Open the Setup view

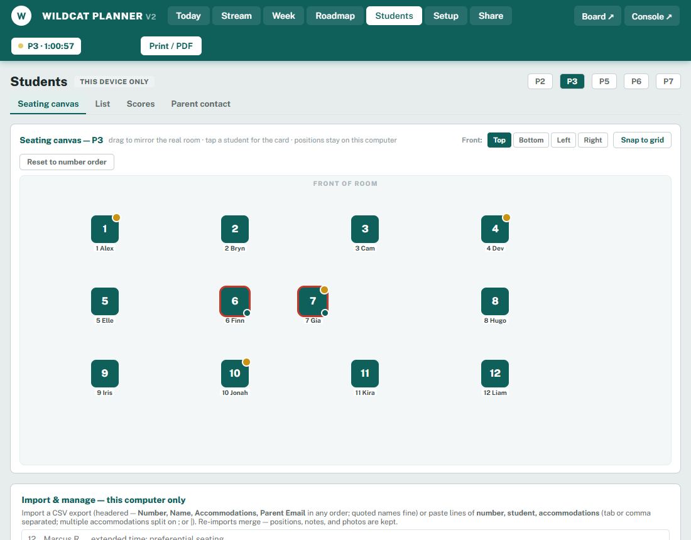point(446,16)
